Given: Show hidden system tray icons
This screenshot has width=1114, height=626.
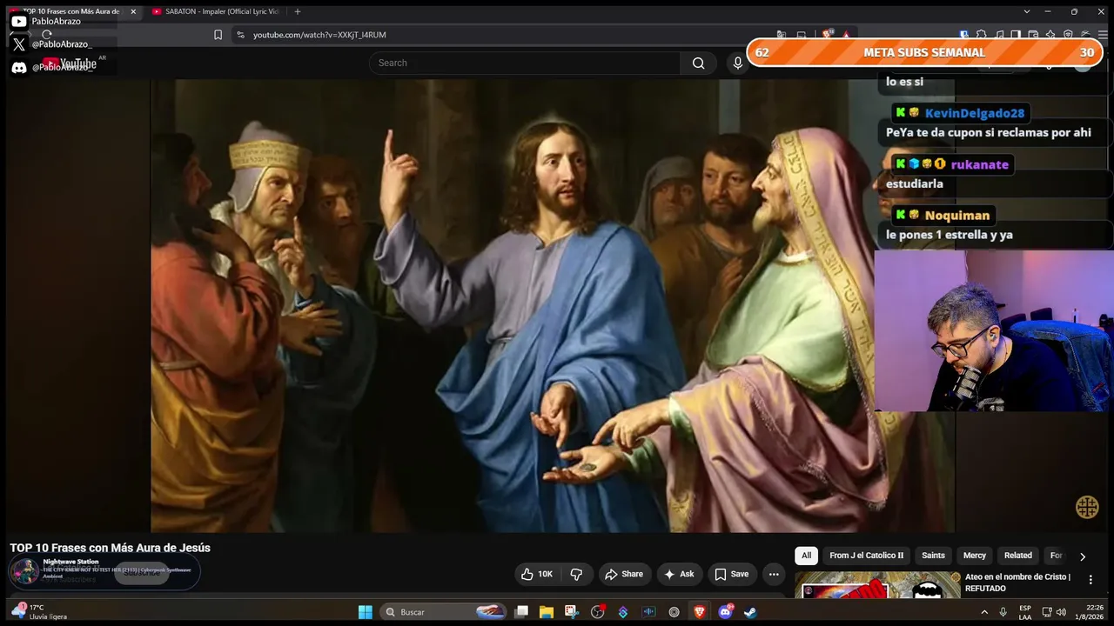Looking at the screenshot, I should [x=984, y=612].
